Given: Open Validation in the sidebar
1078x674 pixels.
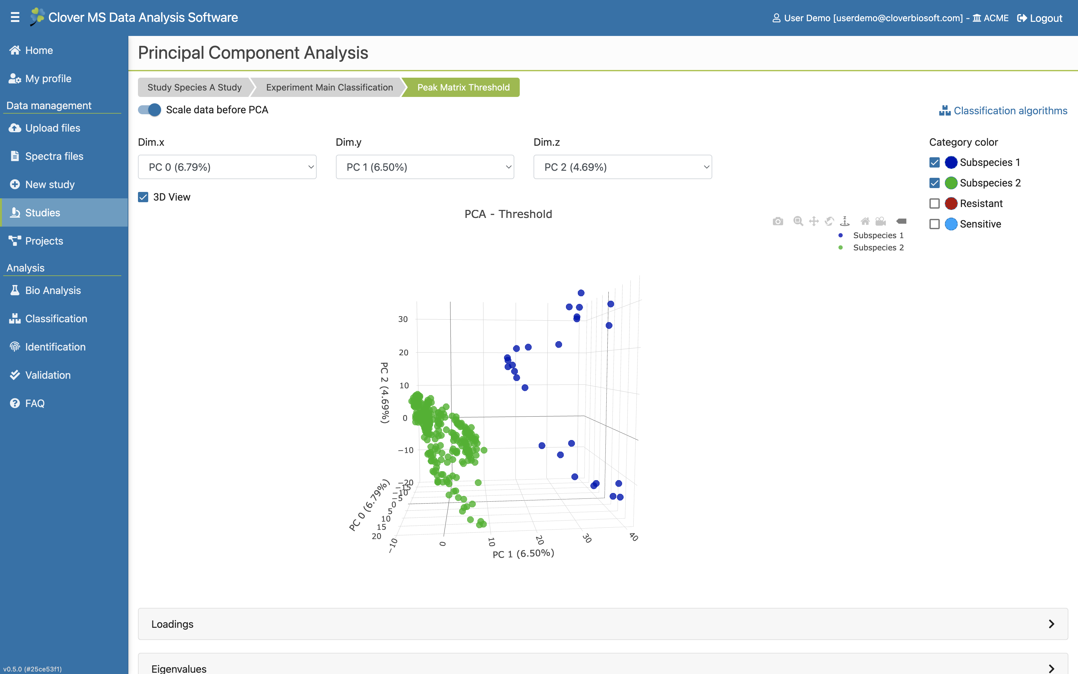Looking at the screenshot, I should pos(64,375).
